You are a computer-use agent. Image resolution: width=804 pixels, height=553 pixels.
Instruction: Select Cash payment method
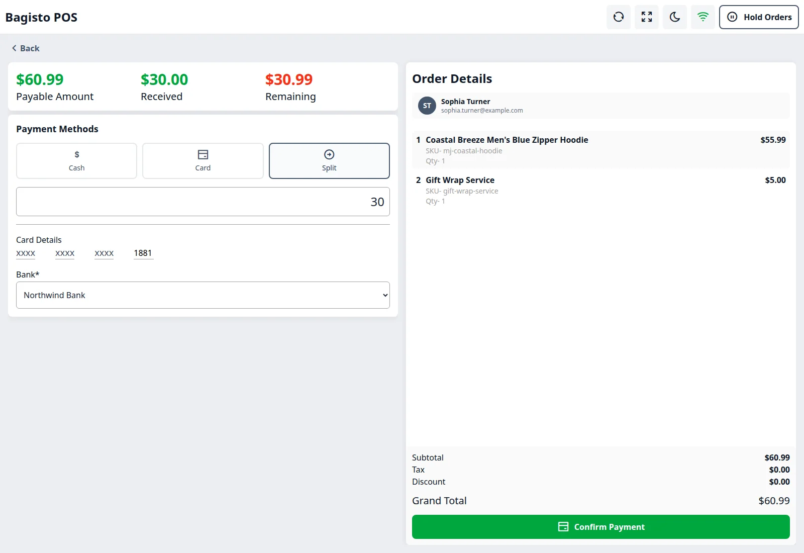pyautogui.click(x=76, y=161)
